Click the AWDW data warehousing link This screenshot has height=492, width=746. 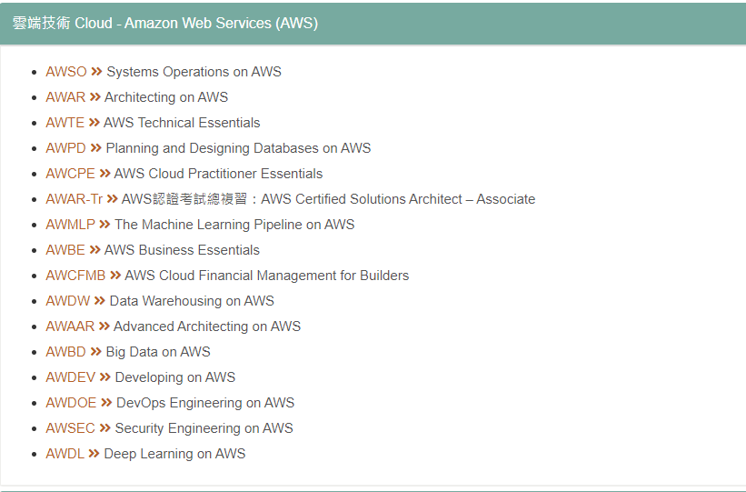click(67, 301)
